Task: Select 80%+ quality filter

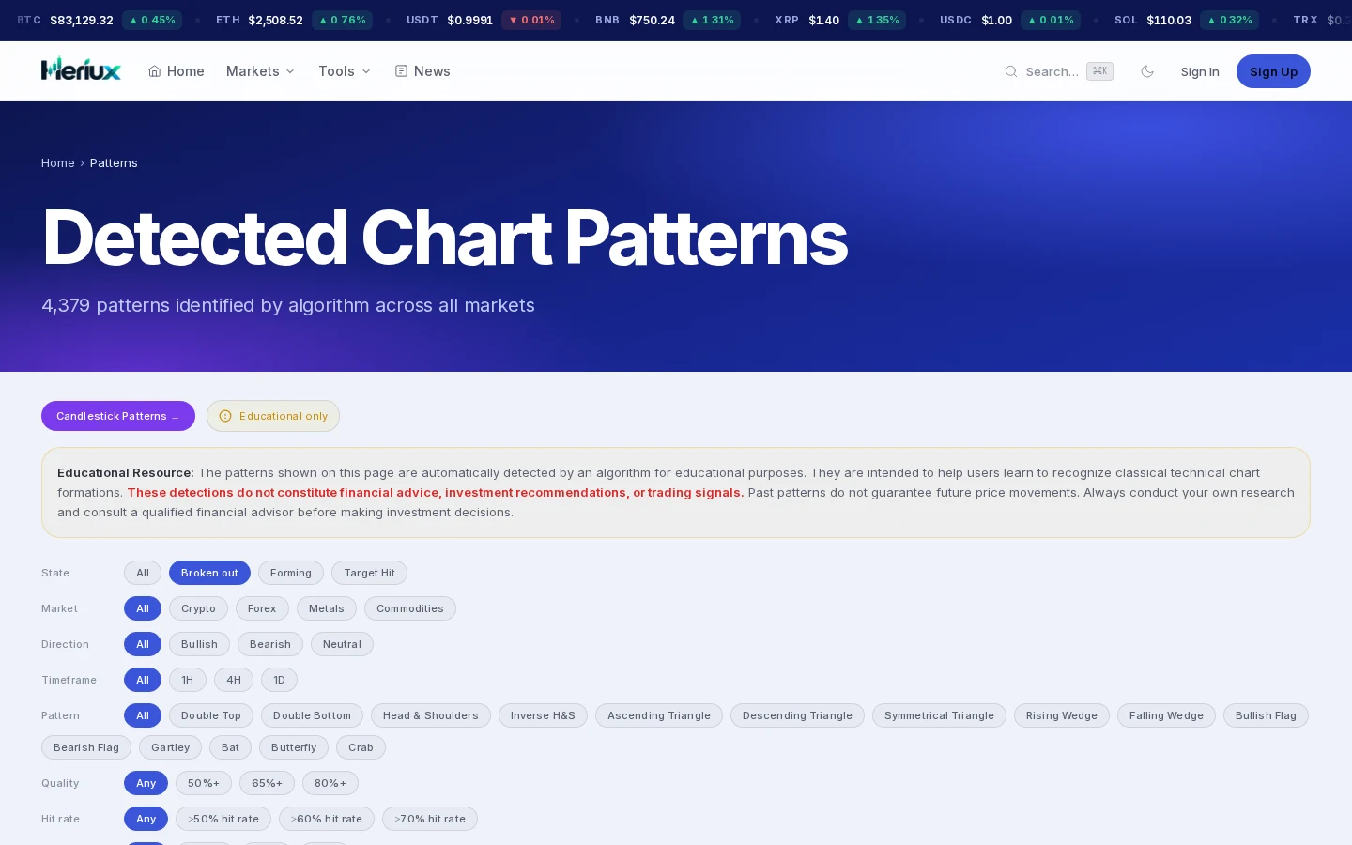Action: point(330,783)
